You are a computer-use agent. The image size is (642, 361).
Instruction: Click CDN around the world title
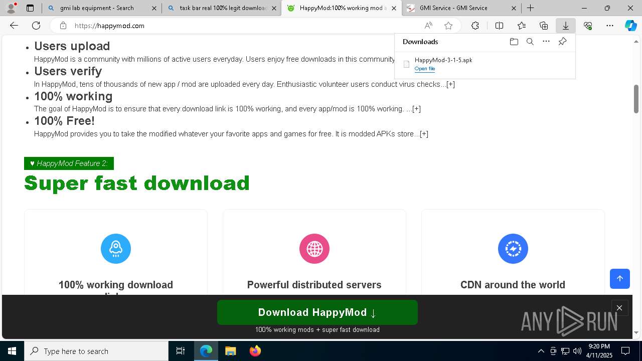coord(513,285)
